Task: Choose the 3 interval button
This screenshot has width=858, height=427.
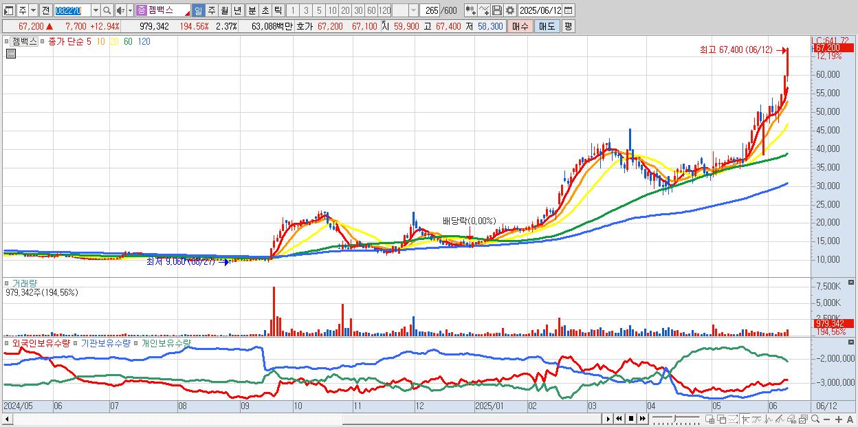Action: point(306,10)
